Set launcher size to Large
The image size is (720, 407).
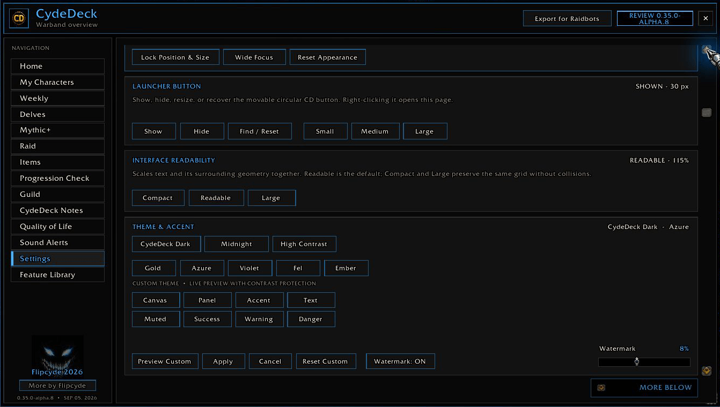(x=424, y=131)
